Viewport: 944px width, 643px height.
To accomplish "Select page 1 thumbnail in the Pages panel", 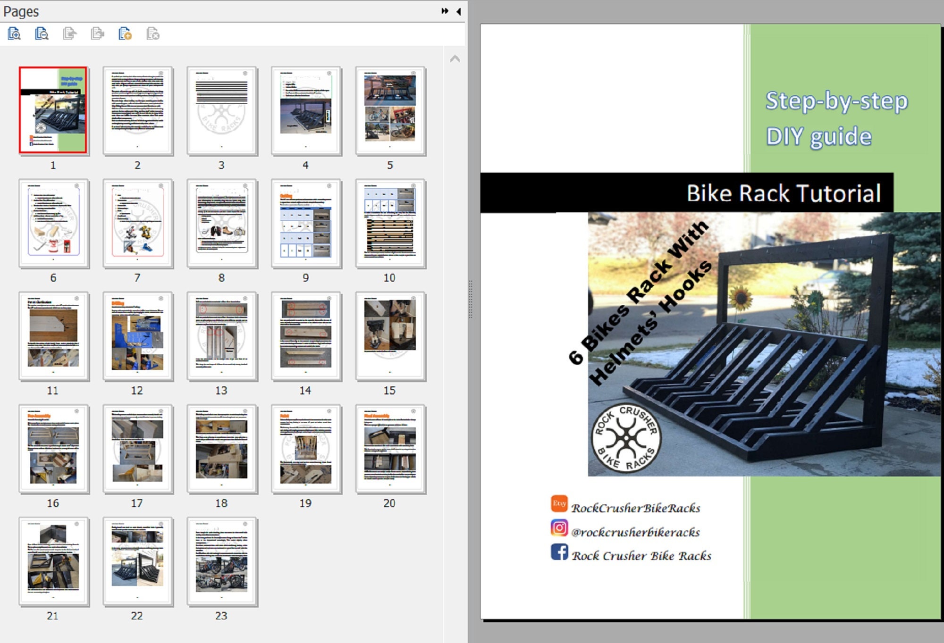I will click(53, 109).
